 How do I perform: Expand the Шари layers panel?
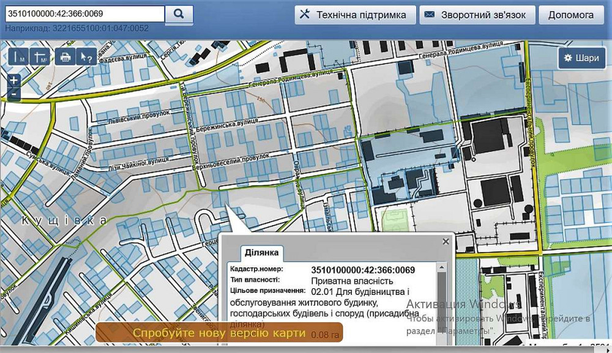(x=581, y=58)
